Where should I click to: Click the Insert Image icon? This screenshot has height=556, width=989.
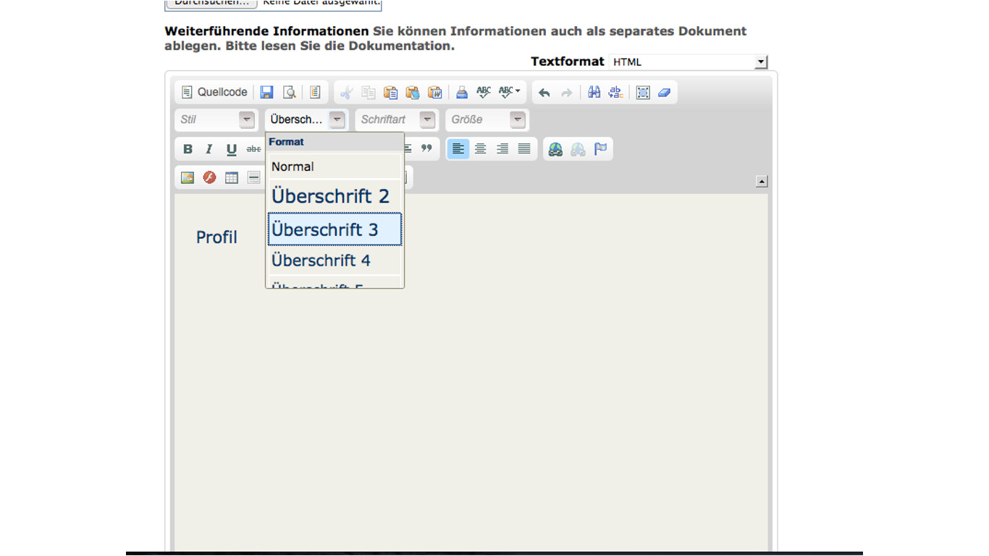pyautogui.click(x=188, y=177)
